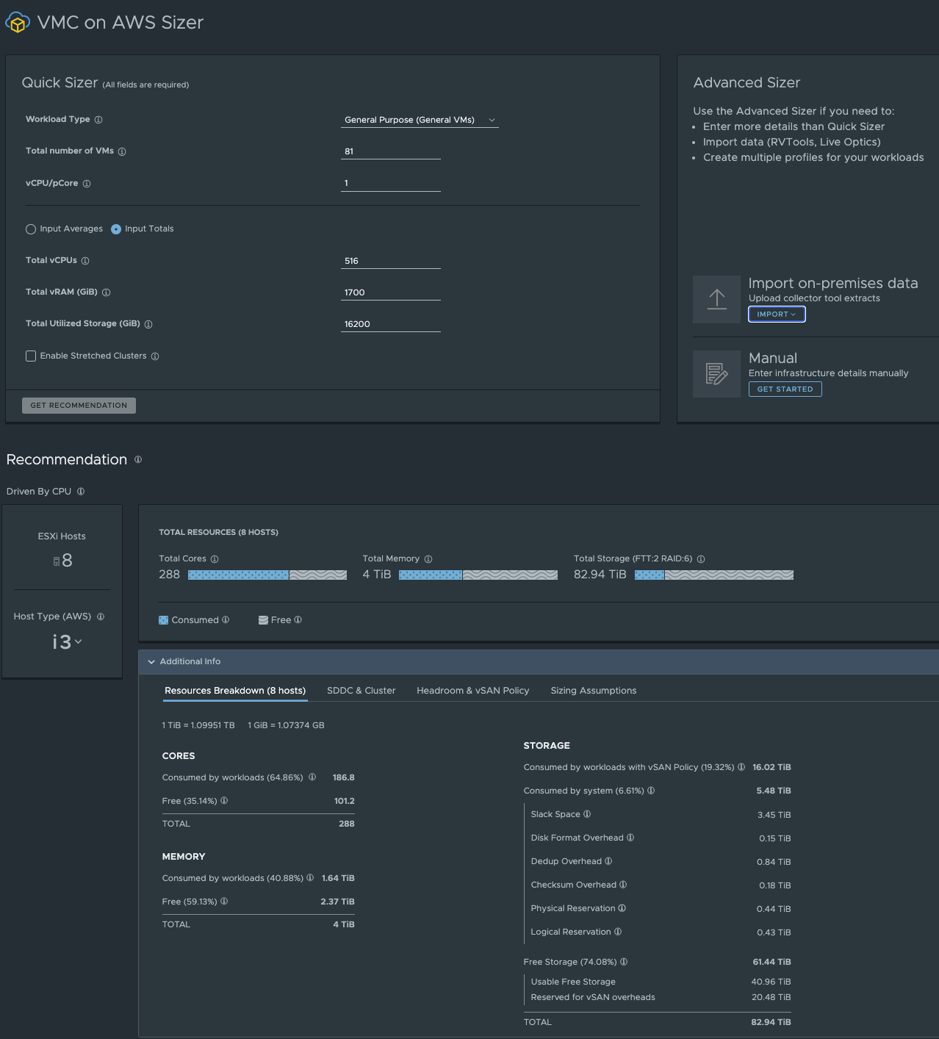
Task: Open info icon for cores Free (35.14%)
Action: (224, 800)
